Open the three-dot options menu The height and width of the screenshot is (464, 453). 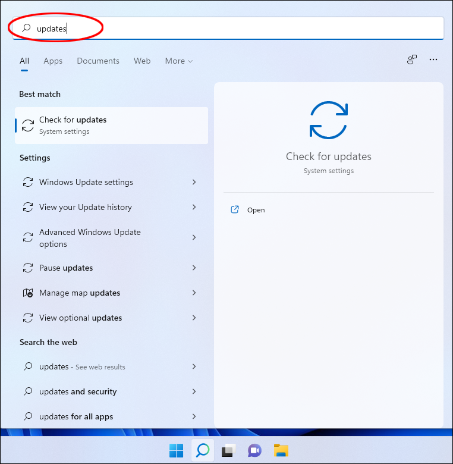[x=433, y=59]
